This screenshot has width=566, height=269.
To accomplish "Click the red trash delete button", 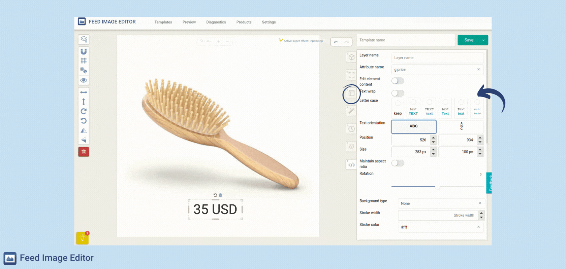I will click(84, 152).
